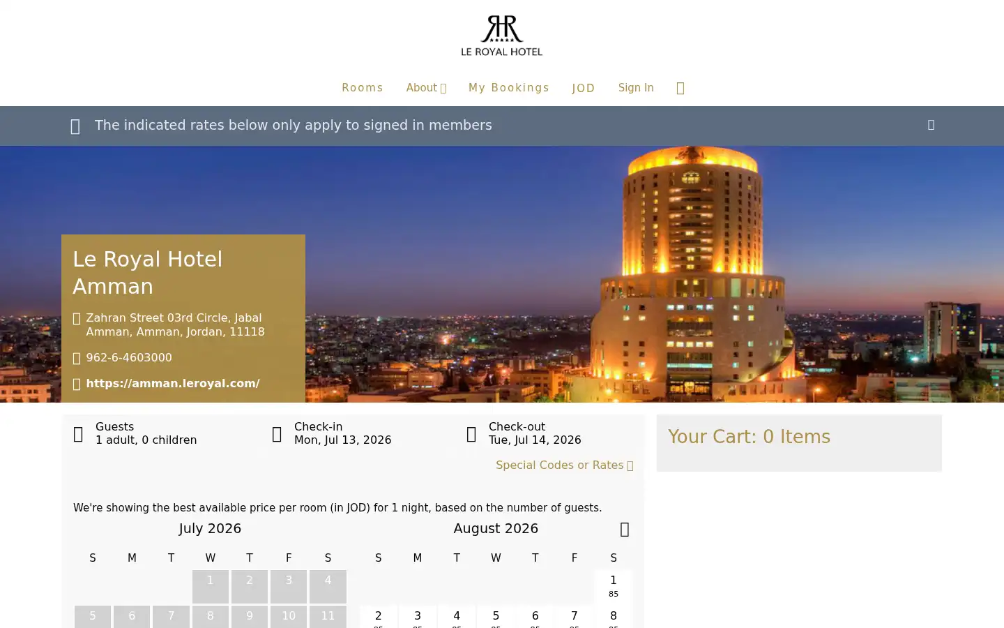Click the July 2026 month heading
The image size is (1004, 628).
click(x=210, y=529)
